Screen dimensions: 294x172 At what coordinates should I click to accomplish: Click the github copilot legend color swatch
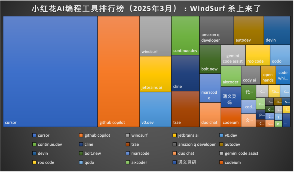coord(81,135)
